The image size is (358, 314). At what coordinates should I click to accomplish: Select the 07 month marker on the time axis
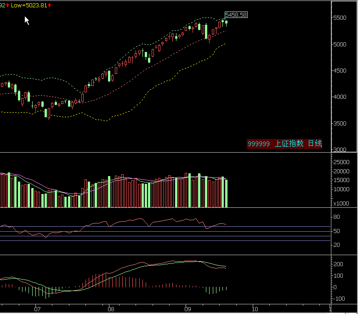click(x=37, y=309)
